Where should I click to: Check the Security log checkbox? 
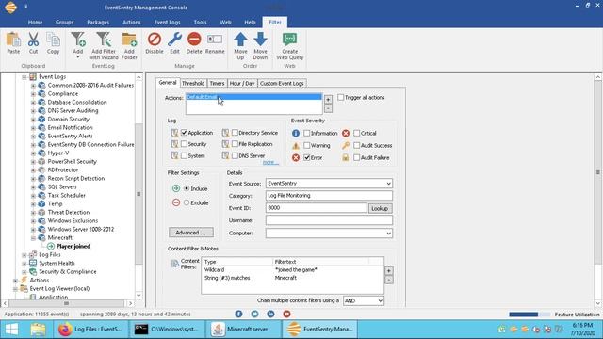(x=184, y=144)
